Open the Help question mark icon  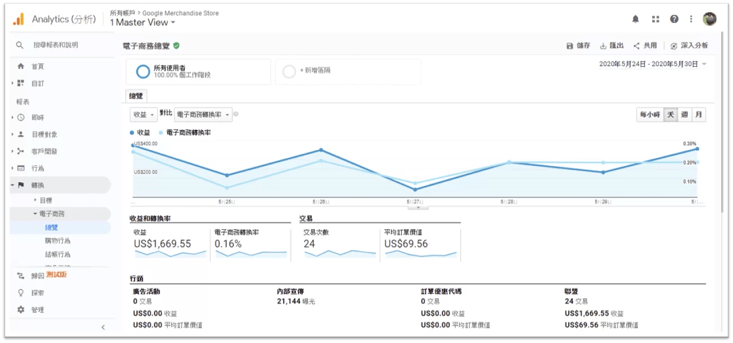673,18
